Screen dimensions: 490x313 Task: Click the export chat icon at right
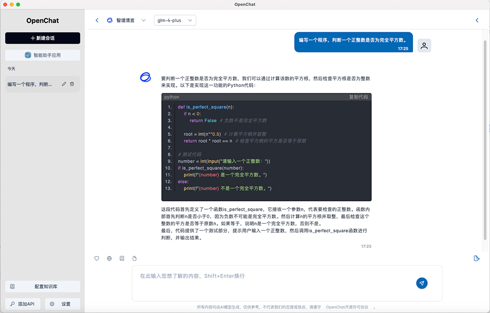[x=476, y=258]
